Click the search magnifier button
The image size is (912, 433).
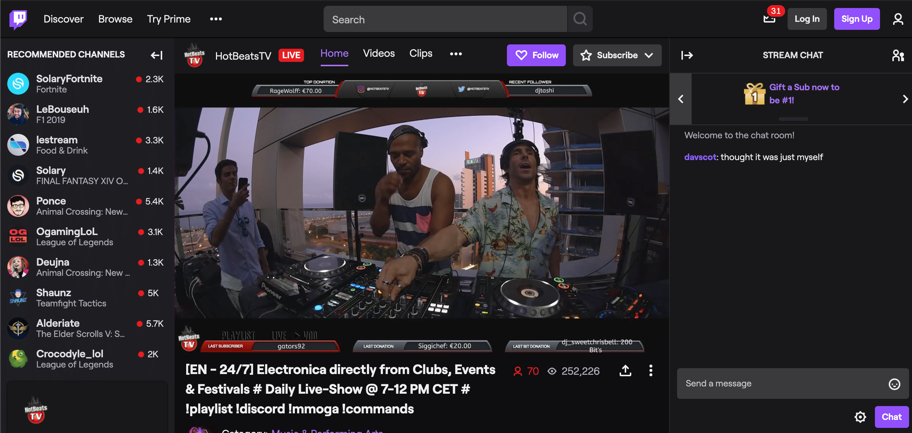coord(580,19)
